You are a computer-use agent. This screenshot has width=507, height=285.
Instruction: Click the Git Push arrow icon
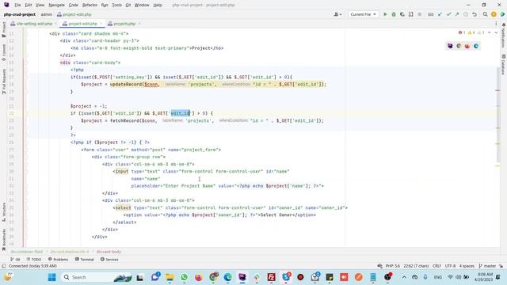457,14
